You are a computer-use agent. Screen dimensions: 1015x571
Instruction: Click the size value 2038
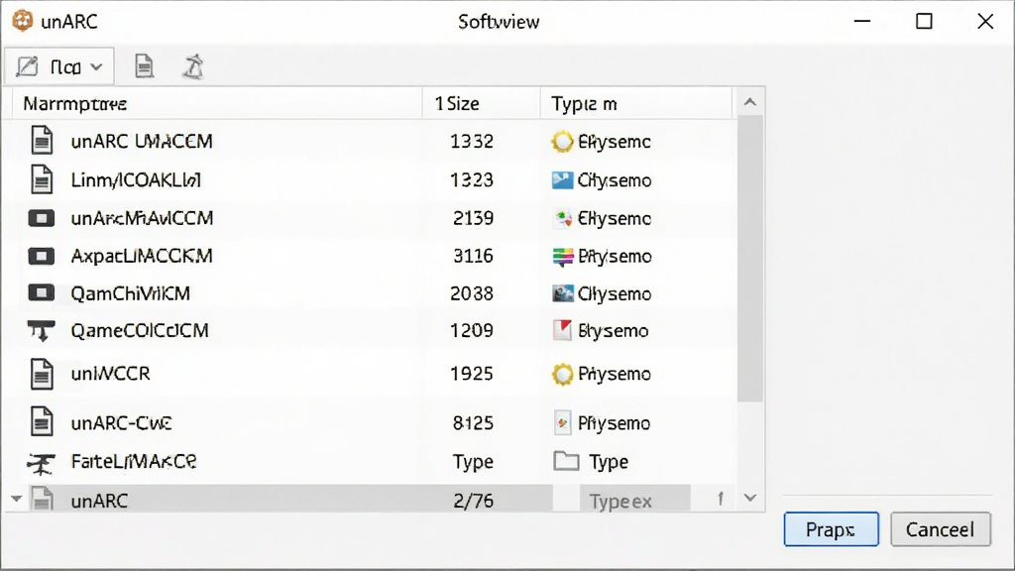coord(472,293)
